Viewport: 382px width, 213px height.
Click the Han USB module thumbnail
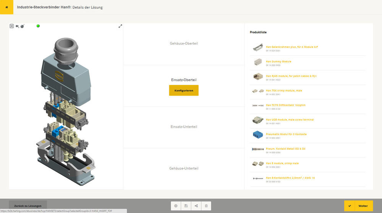coord(257,120)
